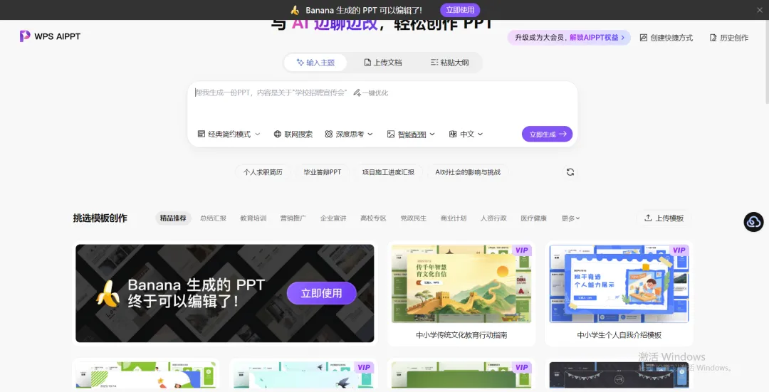Select the 人资行政 category tab
The image size is (769, 392).
(x=493, y=218)
